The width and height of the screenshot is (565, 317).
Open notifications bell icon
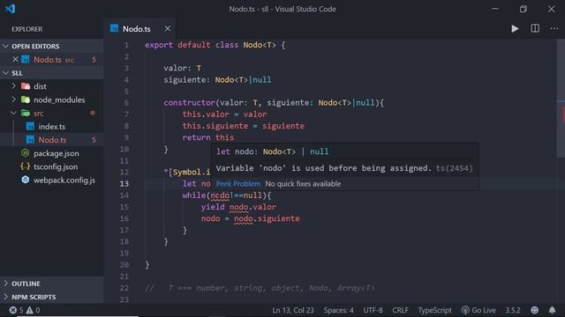(552, 310)
